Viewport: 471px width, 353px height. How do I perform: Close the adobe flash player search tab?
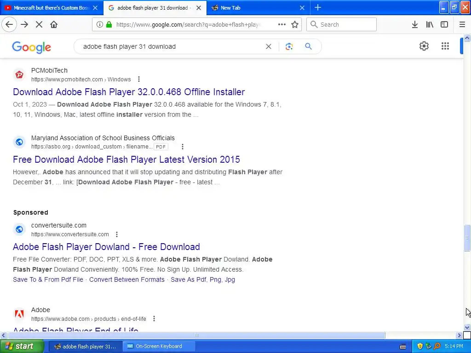click(x=199, y=8)
